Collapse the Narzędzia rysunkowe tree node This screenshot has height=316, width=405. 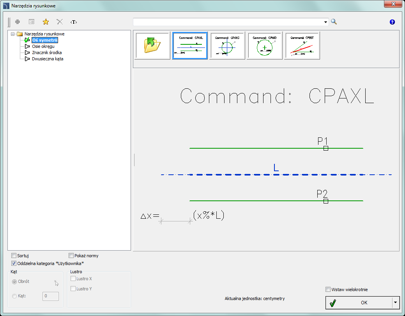[12, 34]
